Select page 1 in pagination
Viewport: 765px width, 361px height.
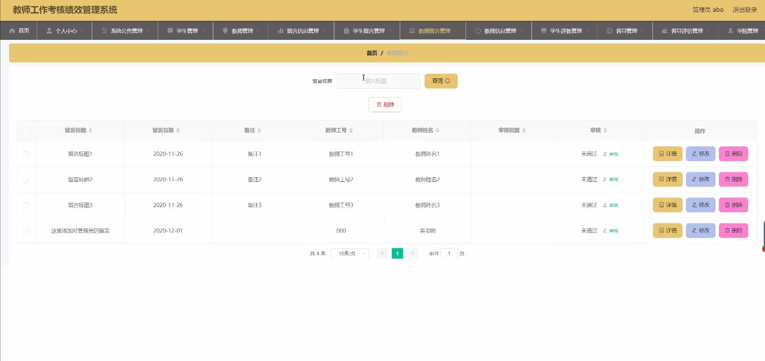397,254
